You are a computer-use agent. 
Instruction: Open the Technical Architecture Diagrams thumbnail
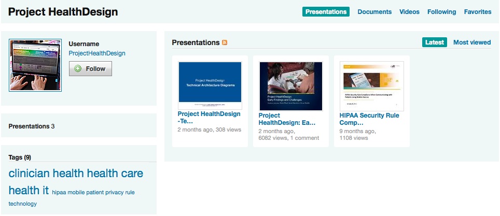pyautogui.click(x=210, y=83)
